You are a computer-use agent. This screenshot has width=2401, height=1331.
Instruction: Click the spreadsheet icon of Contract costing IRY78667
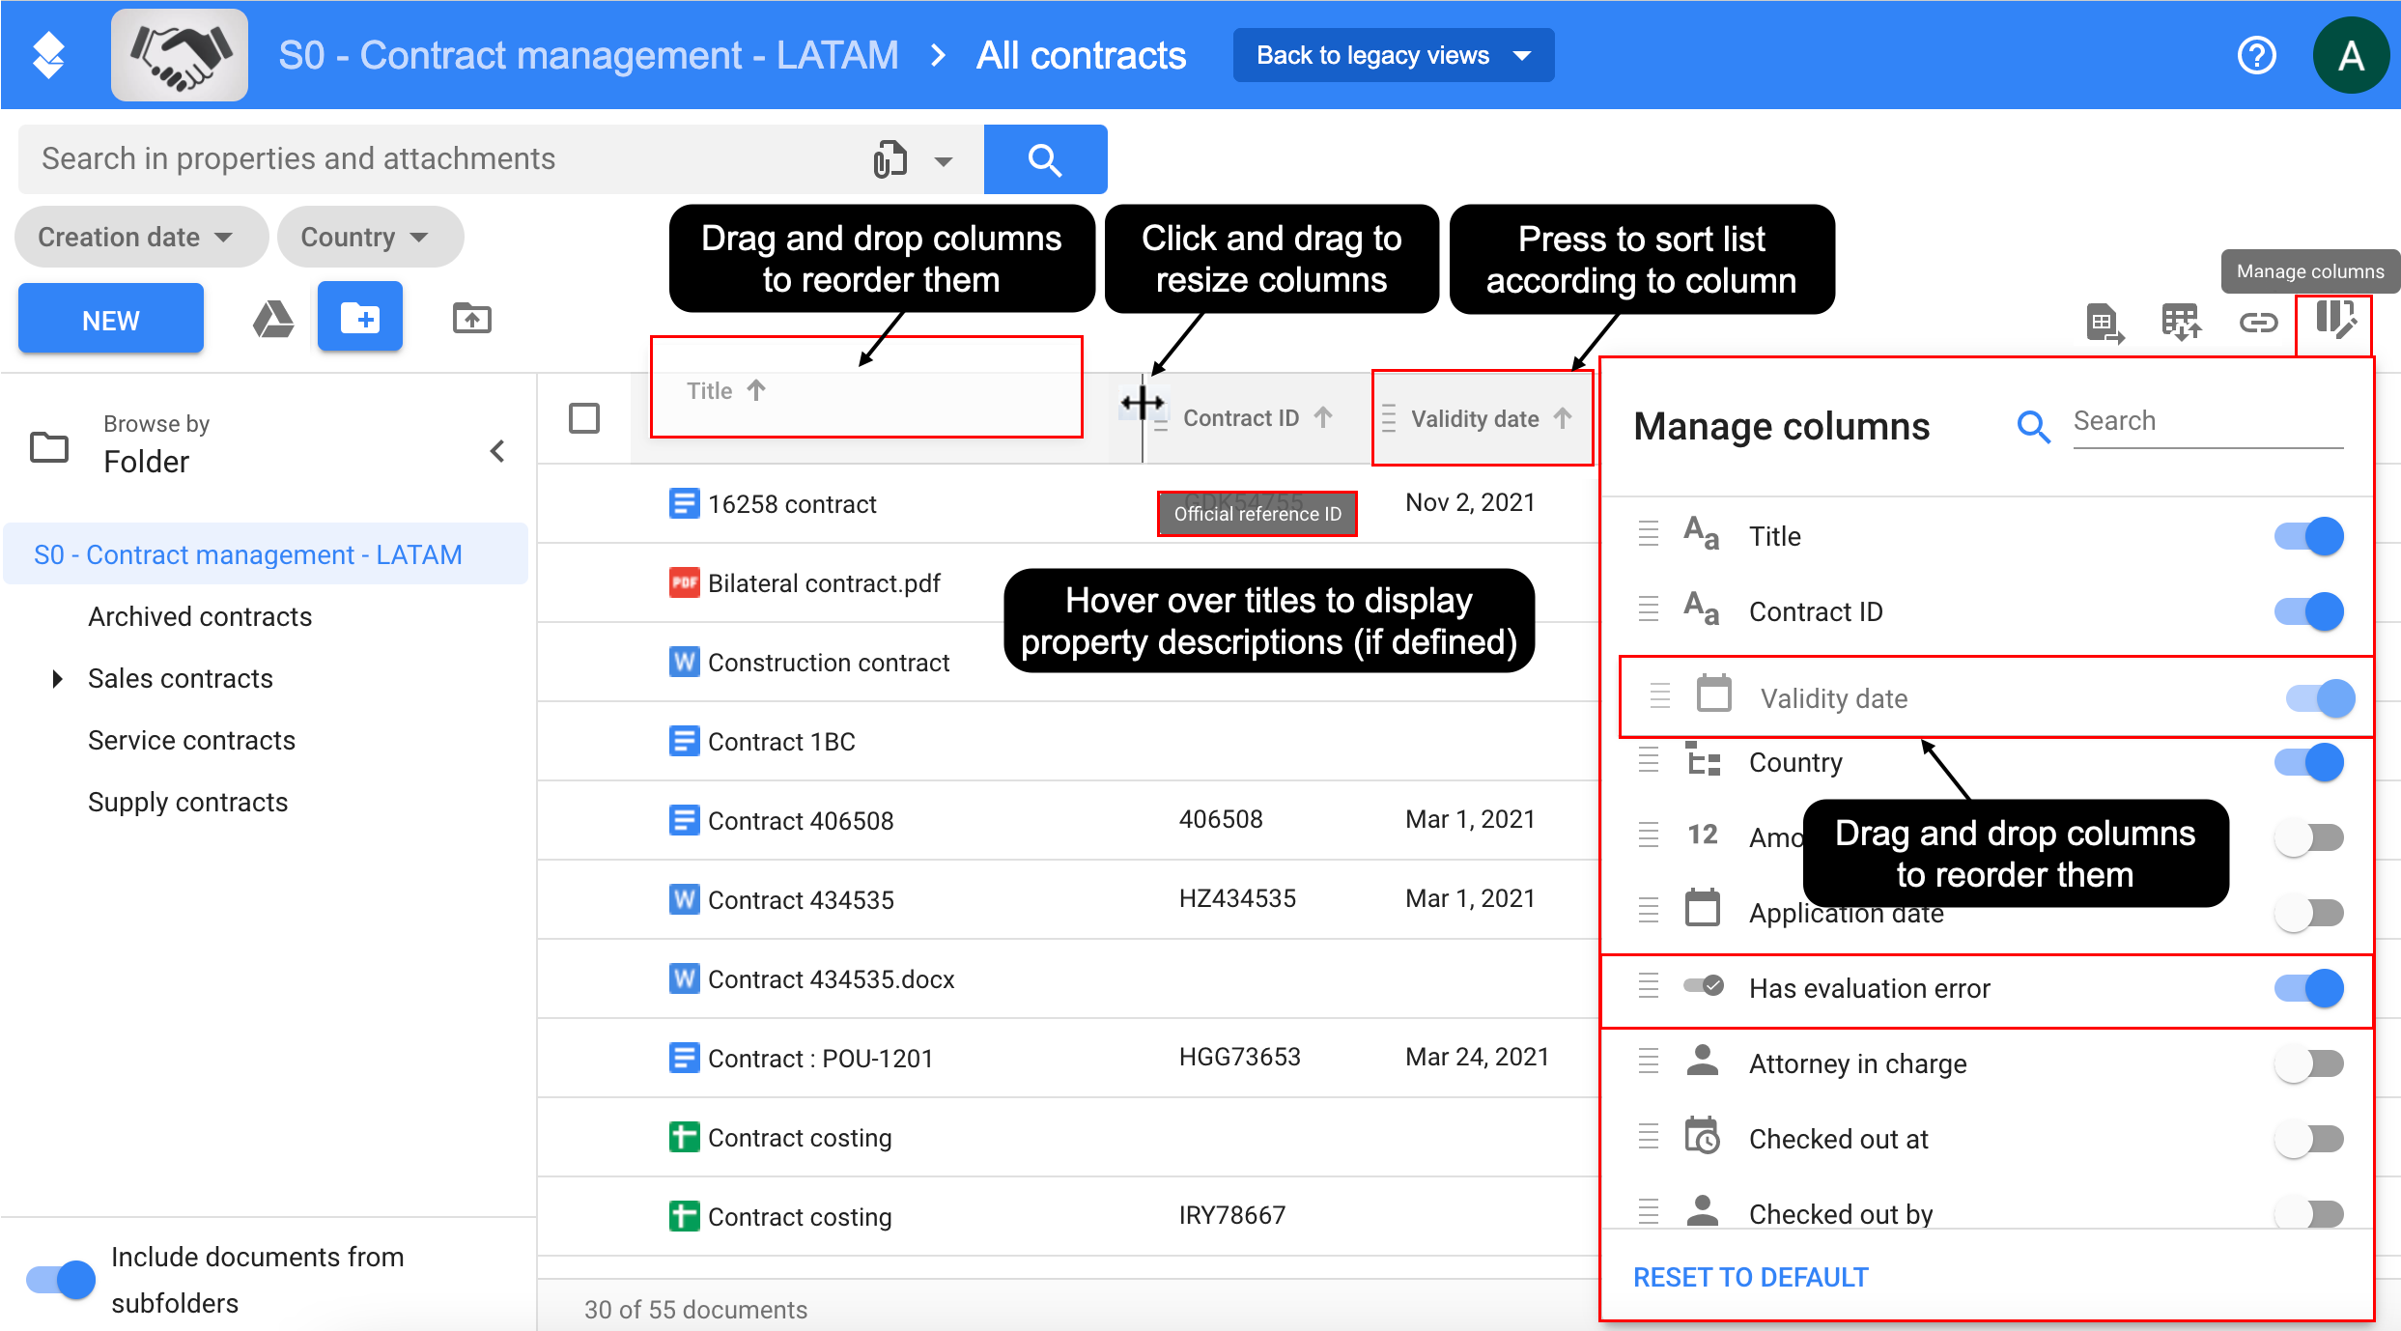(x=684, y=1216)
